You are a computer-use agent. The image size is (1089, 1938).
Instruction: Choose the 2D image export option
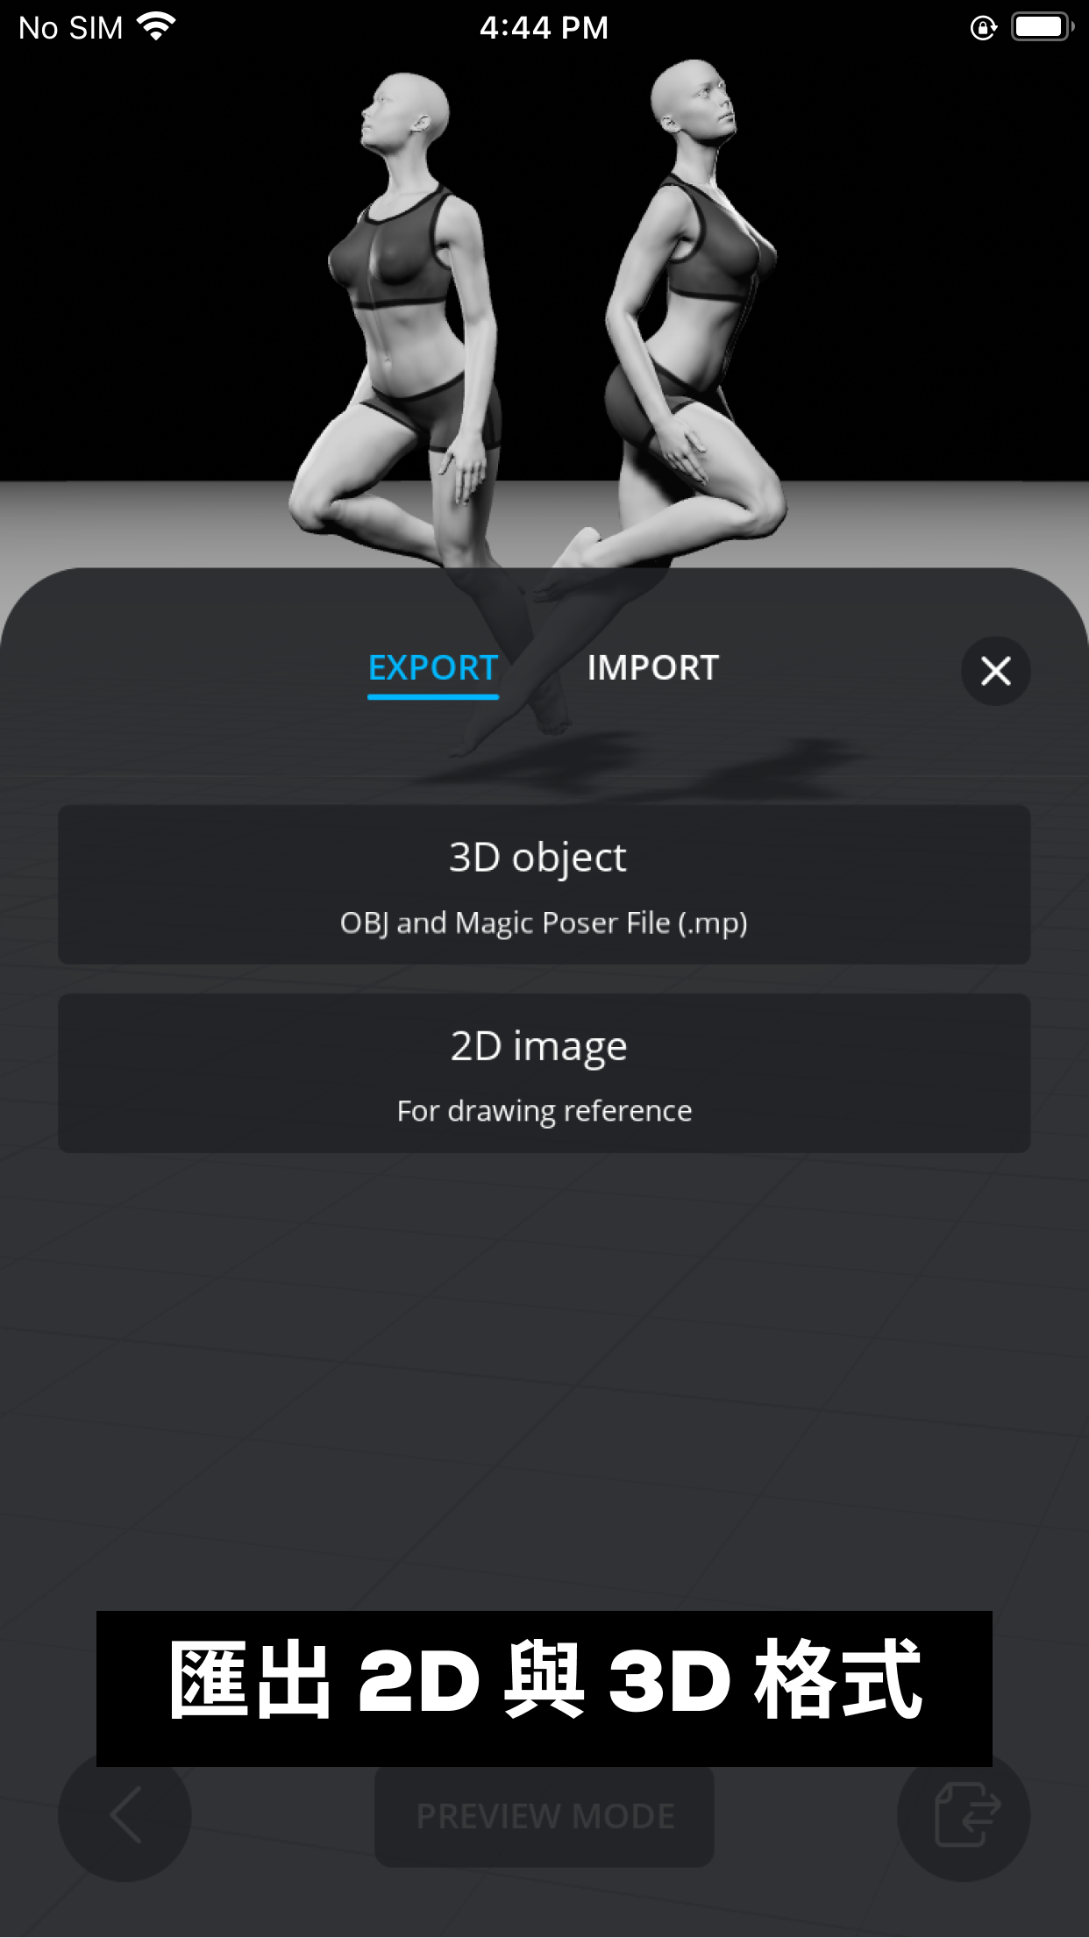click(x=544, y=1073)
